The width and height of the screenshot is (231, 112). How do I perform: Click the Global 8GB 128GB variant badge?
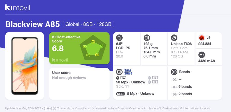(x=88, y=24)
